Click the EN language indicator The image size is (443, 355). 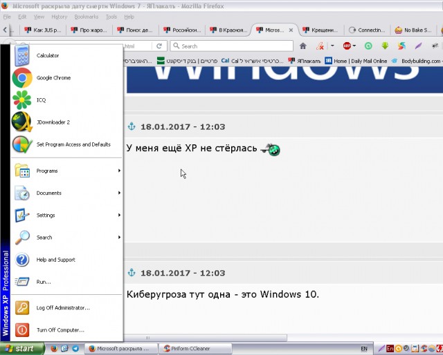tap(364, 349)
